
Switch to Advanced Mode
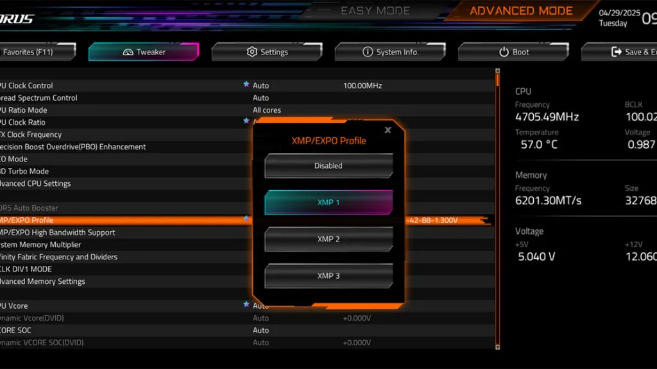point(521,11)
